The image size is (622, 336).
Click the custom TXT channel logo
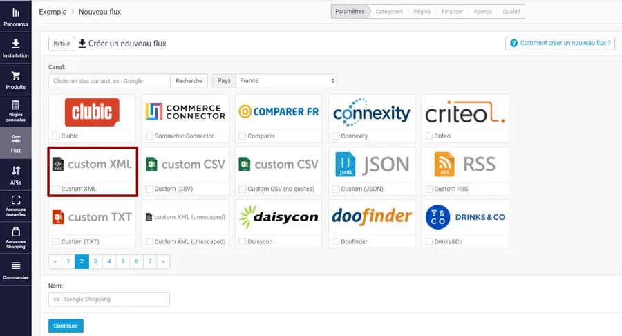[92, 217]
